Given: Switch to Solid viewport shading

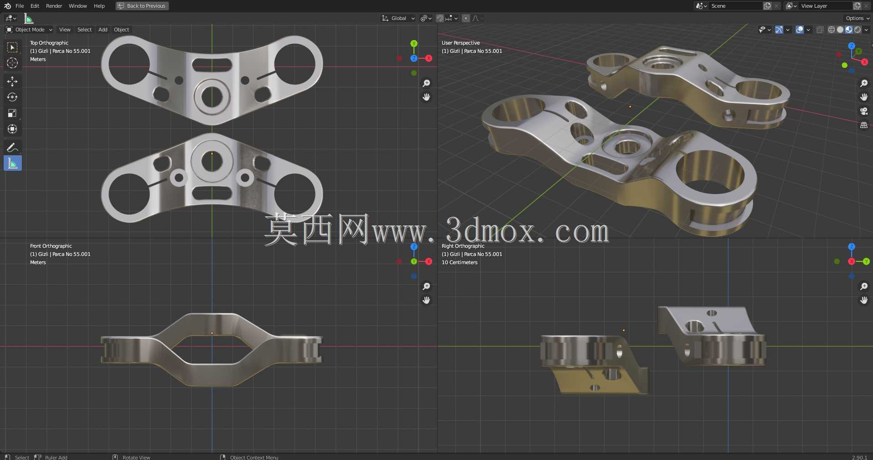Looking at the screenshot, I should pos(840,30).
